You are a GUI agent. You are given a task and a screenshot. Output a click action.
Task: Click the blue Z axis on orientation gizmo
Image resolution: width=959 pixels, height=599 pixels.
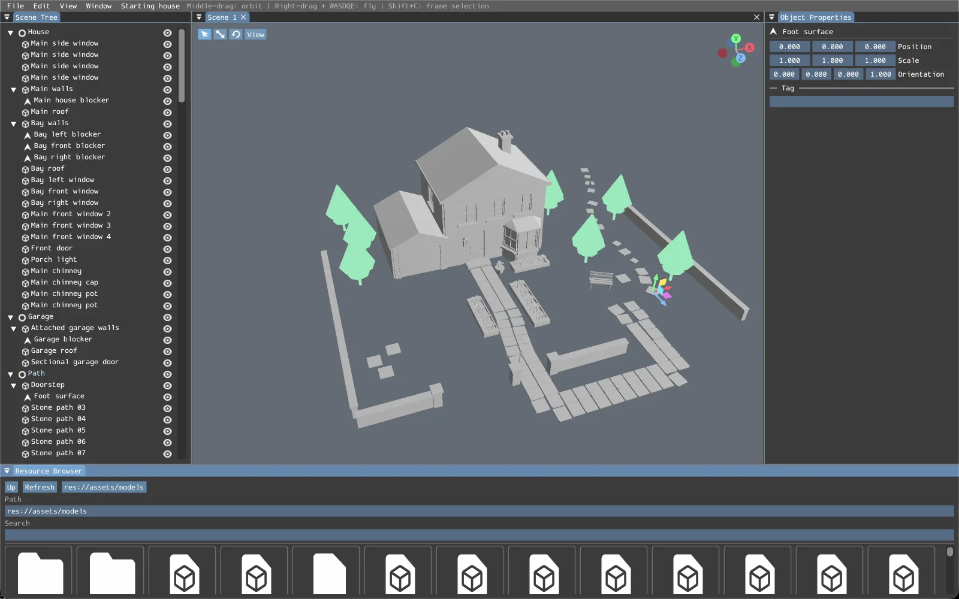tap(741, 58)
